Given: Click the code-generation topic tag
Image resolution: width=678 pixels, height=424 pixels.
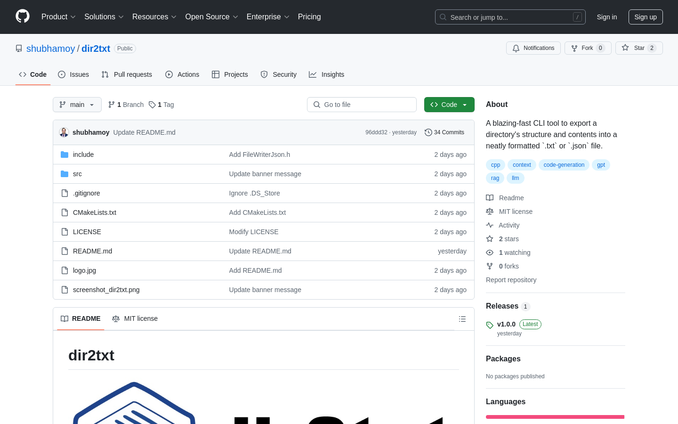Looking at the screenshot, I should [x=564, y=165].
